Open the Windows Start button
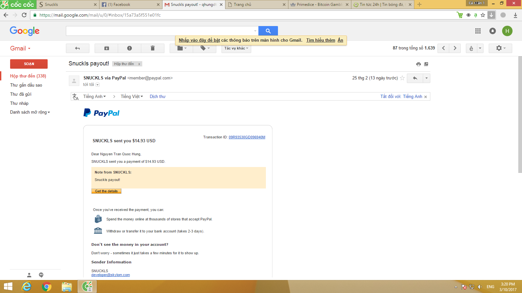The height and width of the screenshot is (293, 522). click(8, 286)
